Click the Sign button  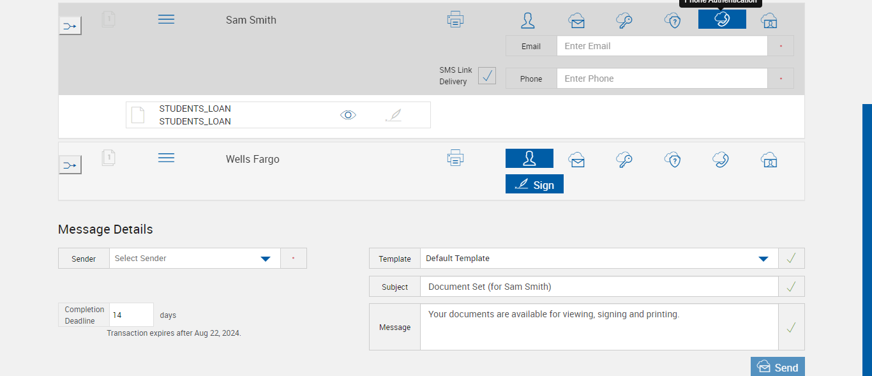[x=534, y=184]
